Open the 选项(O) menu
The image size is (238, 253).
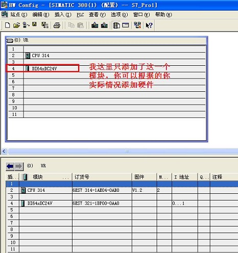[119, 15]
